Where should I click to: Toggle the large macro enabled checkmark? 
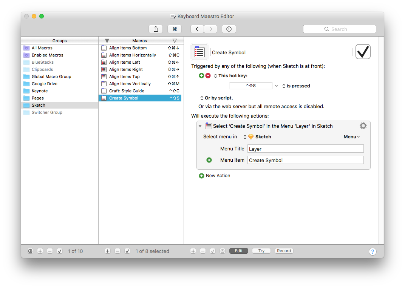(363, 52)
